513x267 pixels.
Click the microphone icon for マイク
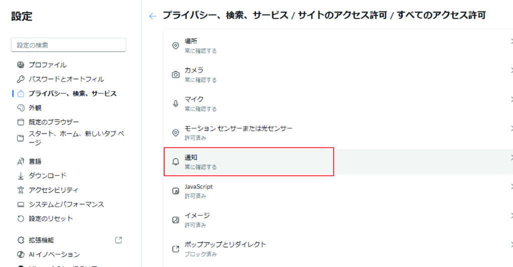[x=176, y=104]
